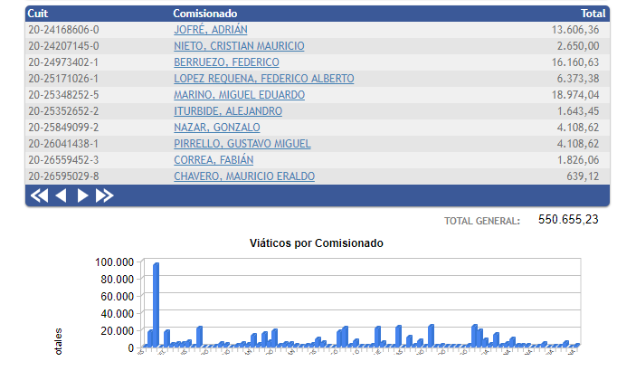Viewport: 617px width, 371px height.
Task: Click the Viáticos por Comisionado chart title
Action: coord(316,243)
